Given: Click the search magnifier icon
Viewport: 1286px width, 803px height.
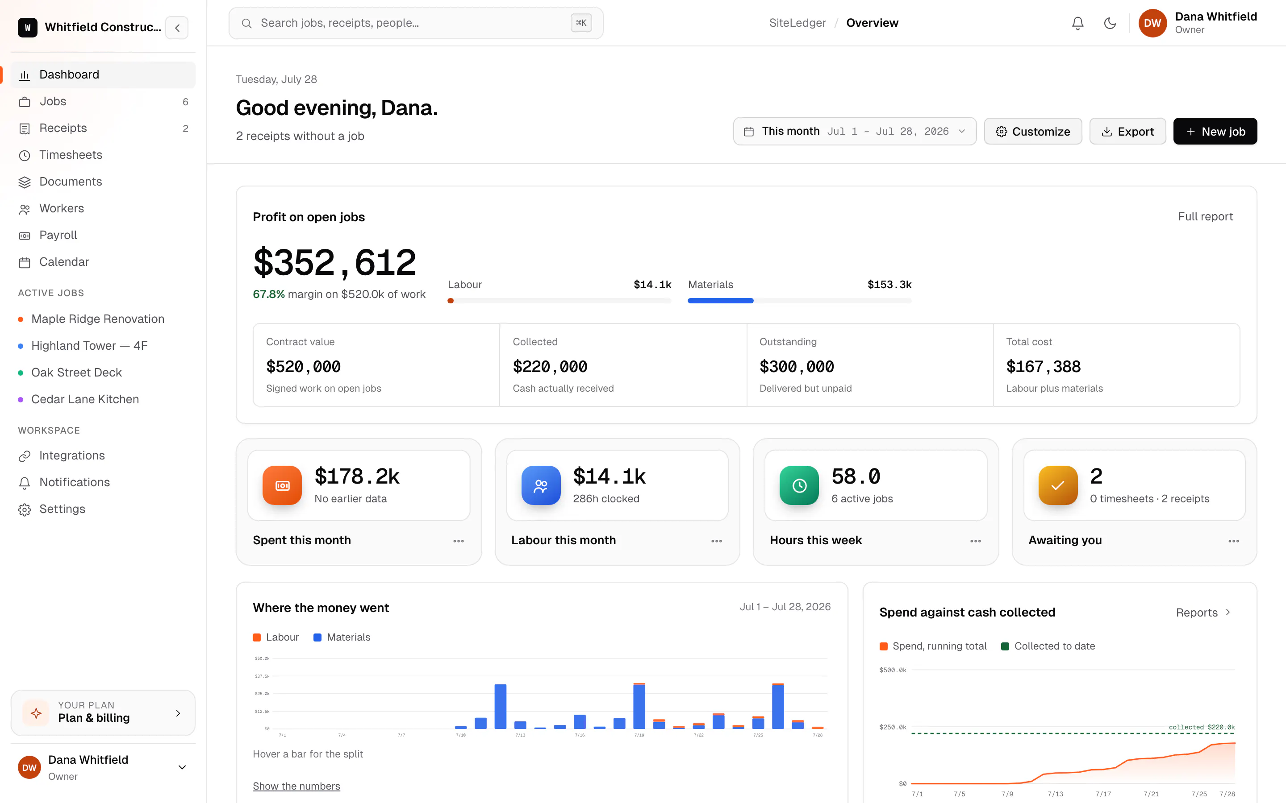Looking at the screenshot, I should pos(246,23).
